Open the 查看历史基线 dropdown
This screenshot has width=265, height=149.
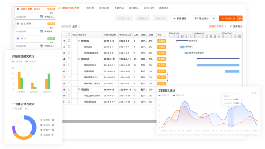pos(217,26)
